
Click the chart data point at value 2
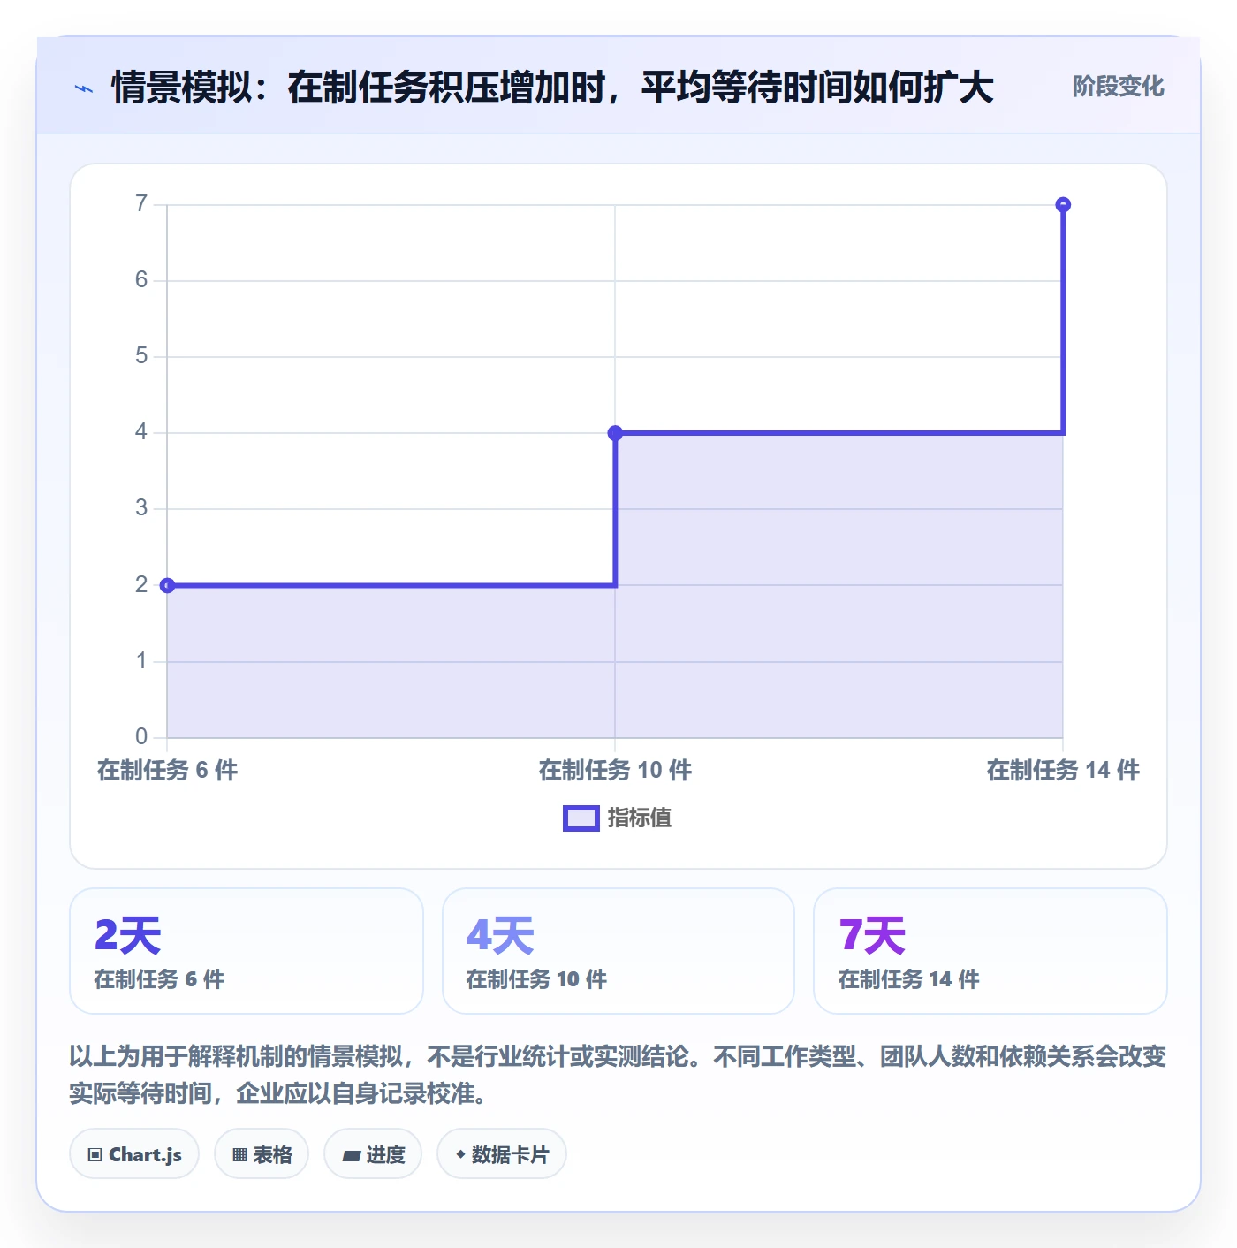point(167,585)
